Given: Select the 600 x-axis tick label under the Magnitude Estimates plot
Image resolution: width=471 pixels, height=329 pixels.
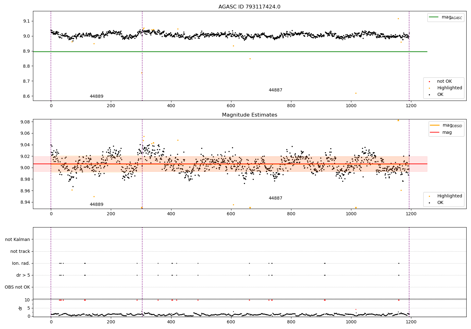Looking at the screenshot, I should pos(231,214).
